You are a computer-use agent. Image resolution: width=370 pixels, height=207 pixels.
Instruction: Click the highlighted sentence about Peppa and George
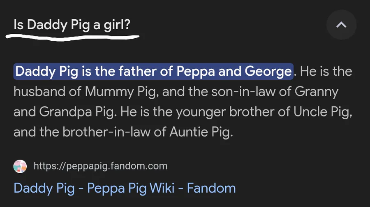pos(153,72)
